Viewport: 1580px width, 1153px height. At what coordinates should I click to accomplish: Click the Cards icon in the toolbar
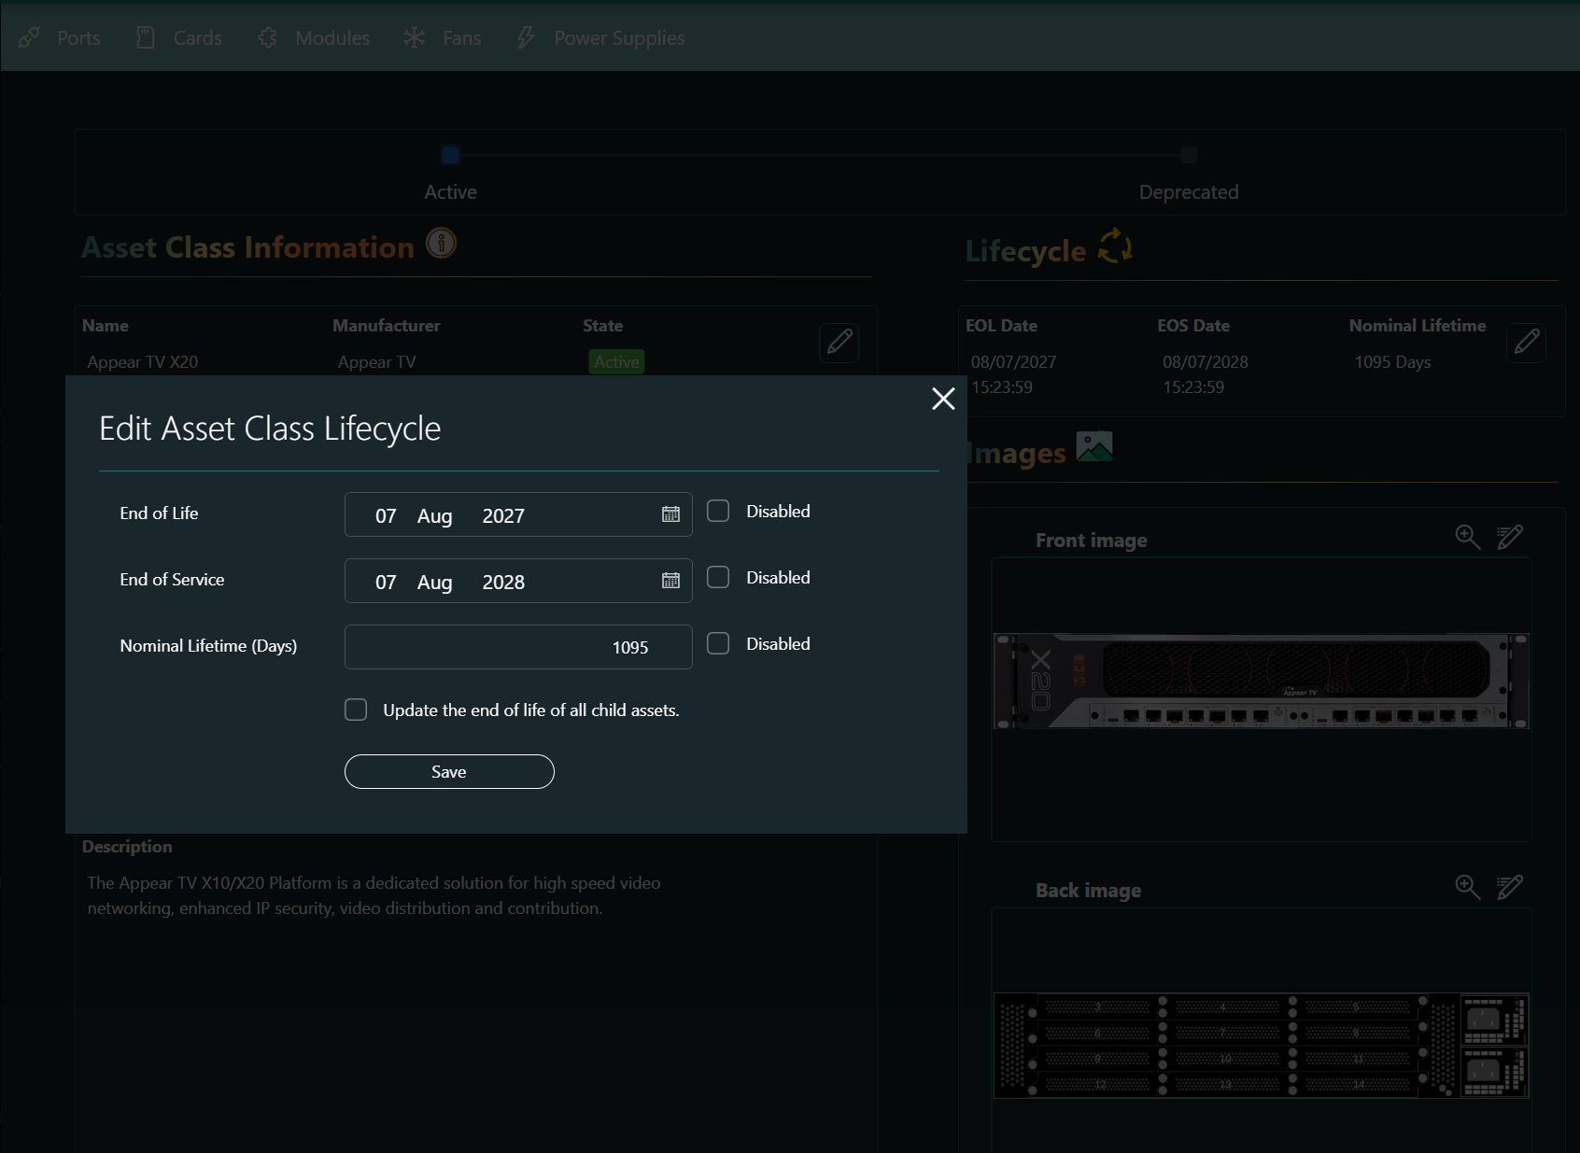click(x=146, y=36)
